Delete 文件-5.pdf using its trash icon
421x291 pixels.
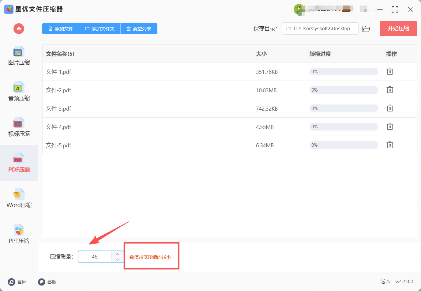[390, 145]
